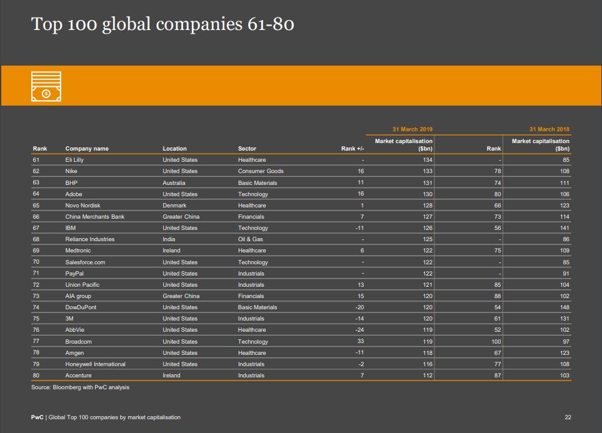Image resolution: width=602 pixels, height=433 pixels.
Task: Click 2019 market cap '112' for Accenture
Action: [x=428, y=376]
